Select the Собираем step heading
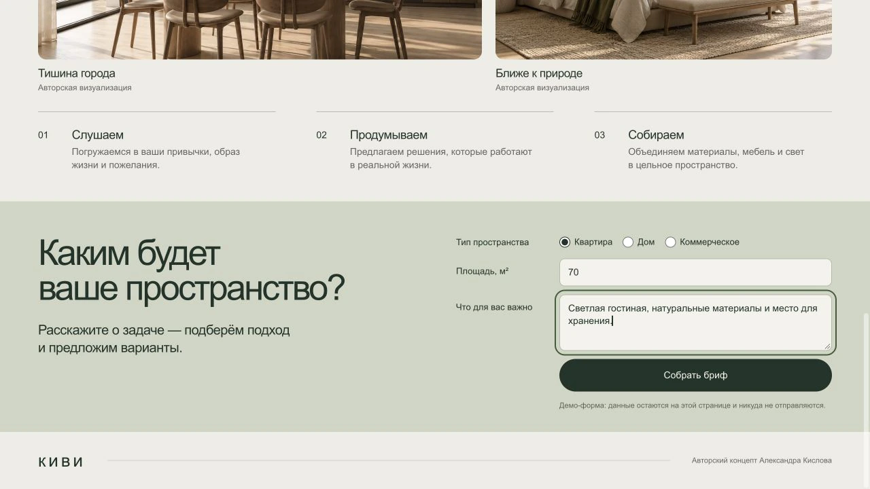The width and height of the screenshot is (870, 489). (656, 135)
